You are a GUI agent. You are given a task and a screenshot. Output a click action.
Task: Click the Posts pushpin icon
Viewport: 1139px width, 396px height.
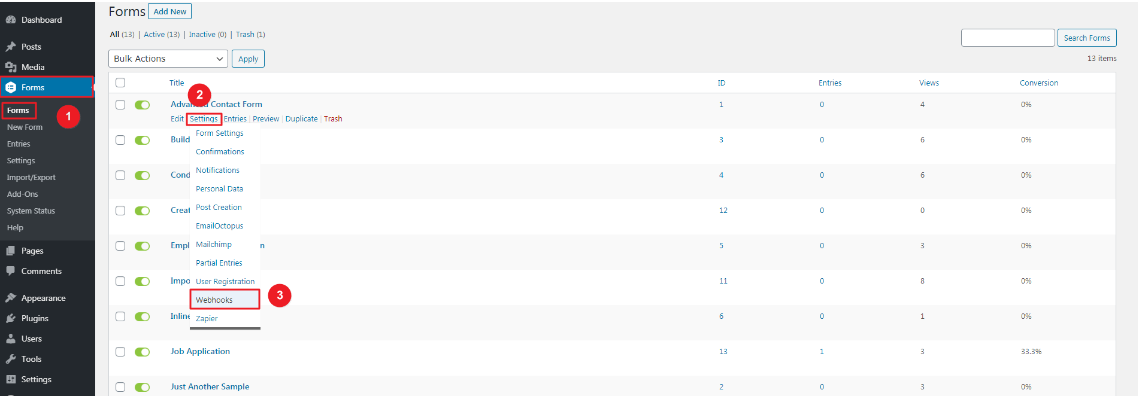[11, 47]
